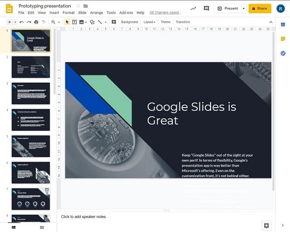
Task: Expand the Insert image dropdown arrow
Action: [86, 22]
